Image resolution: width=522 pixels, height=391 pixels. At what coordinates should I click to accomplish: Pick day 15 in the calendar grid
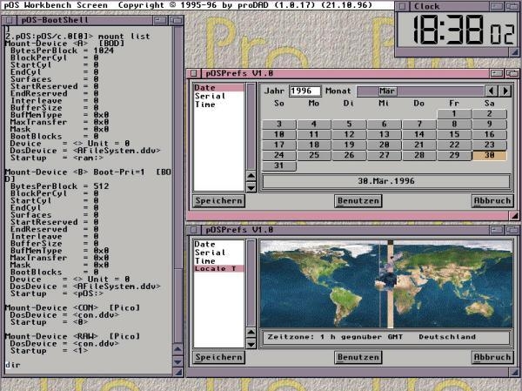click(454, 134)
